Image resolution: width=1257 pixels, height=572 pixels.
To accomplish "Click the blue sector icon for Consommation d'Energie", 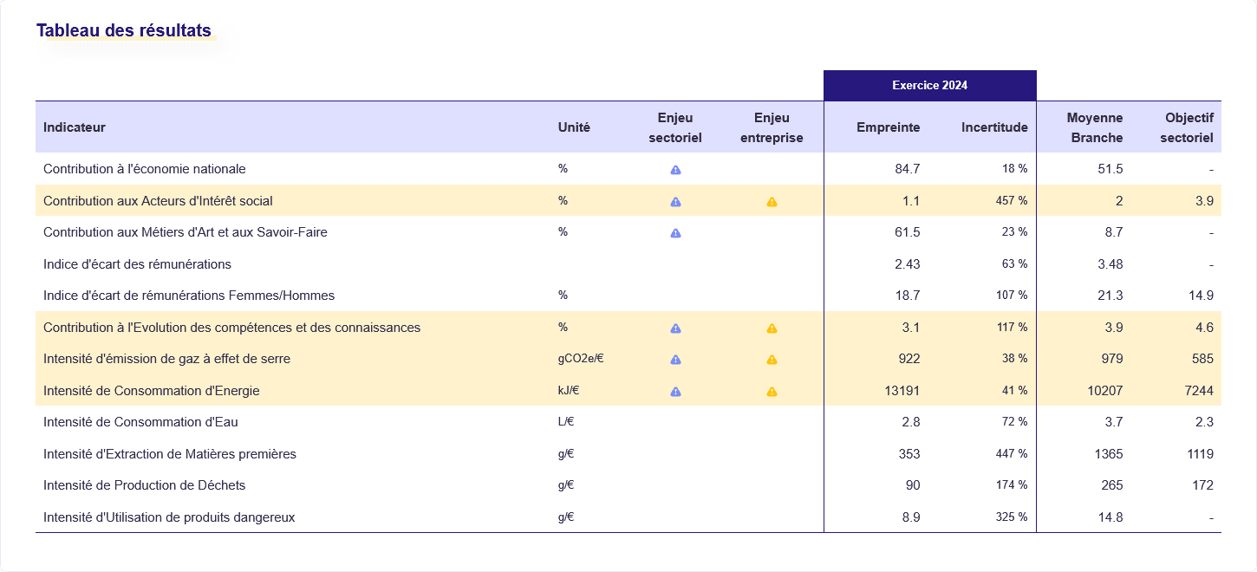I will click(675, 392).
